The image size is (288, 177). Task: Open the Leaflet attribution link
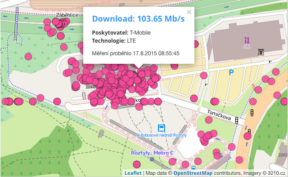pos(133,173)
